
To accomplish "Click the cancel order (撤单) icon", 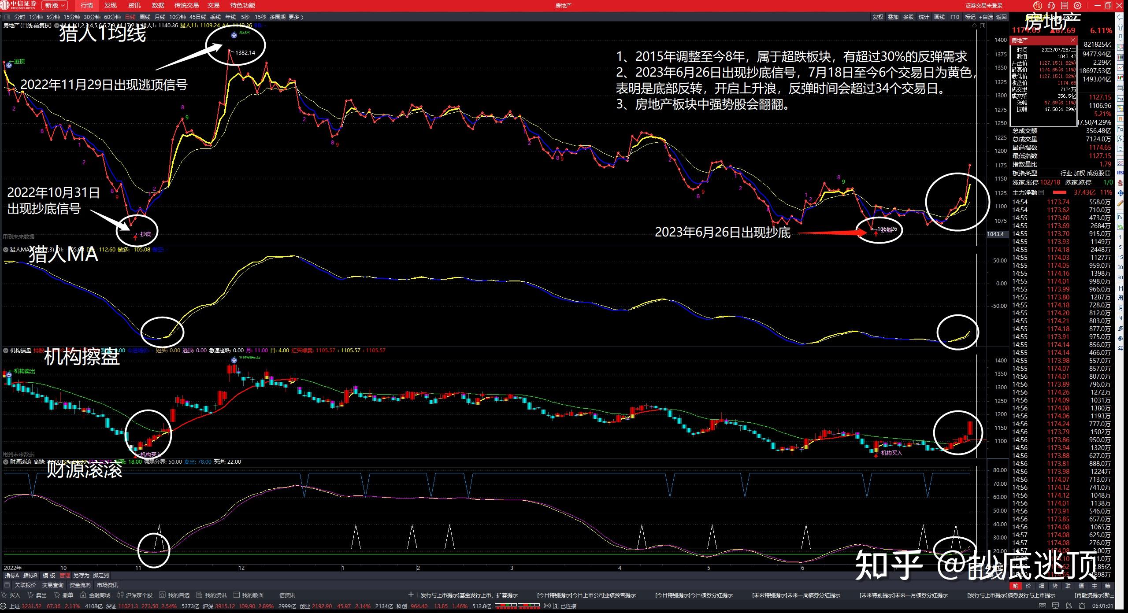I will coord(57,595).
